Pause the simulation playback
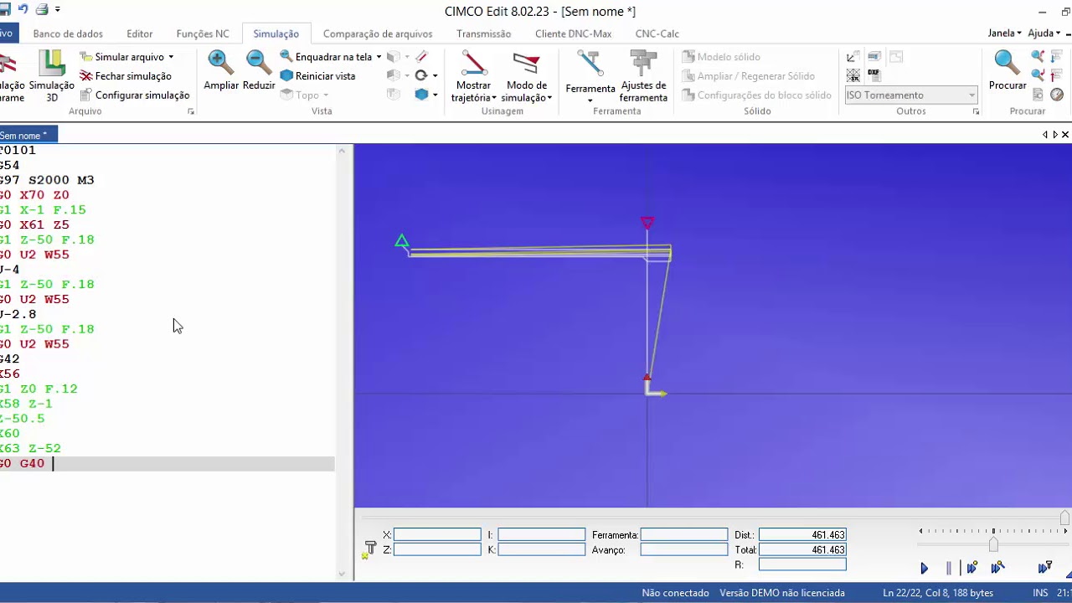This screenshot has height=603, width=1072. (948, 568)
